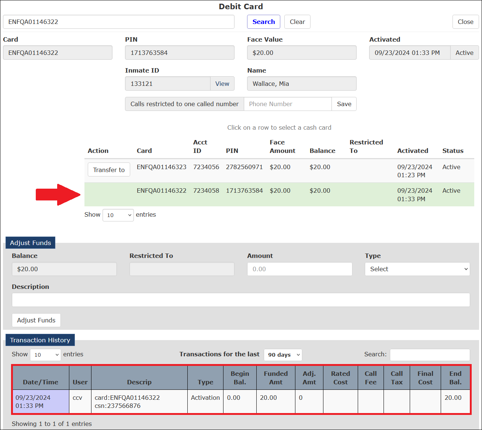The image size is (482, 430).
Task: Click the blue Search button
Action: click(263, 22)
